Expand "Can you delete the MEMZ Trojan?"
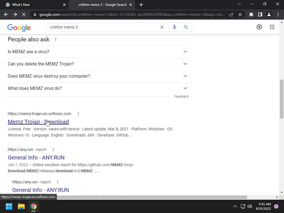The image size is (284, 213). coord(98,64)
